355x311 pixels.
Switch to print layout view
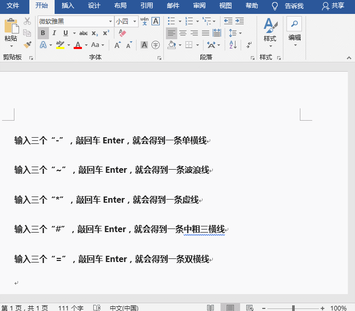click(x=230, y=308)
